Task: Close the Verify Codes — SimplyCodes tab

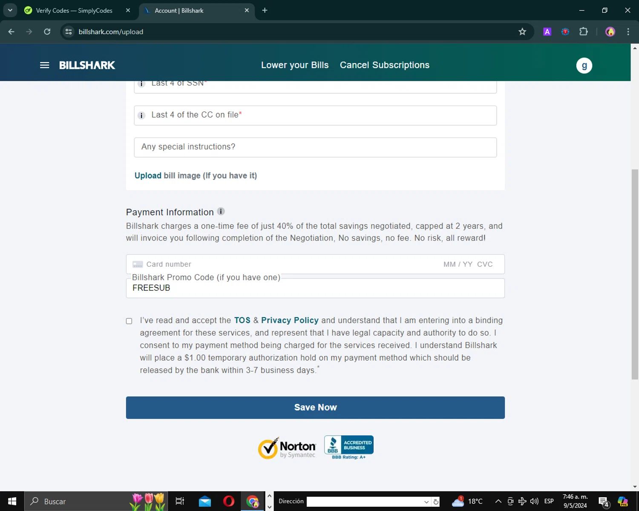Action: (x=128, y=10)
